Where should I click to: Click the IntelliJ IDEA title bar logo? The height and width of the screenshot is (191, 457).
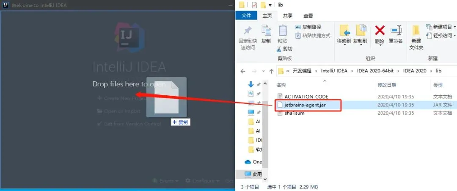pyautogui.click(x=5, y=5)
